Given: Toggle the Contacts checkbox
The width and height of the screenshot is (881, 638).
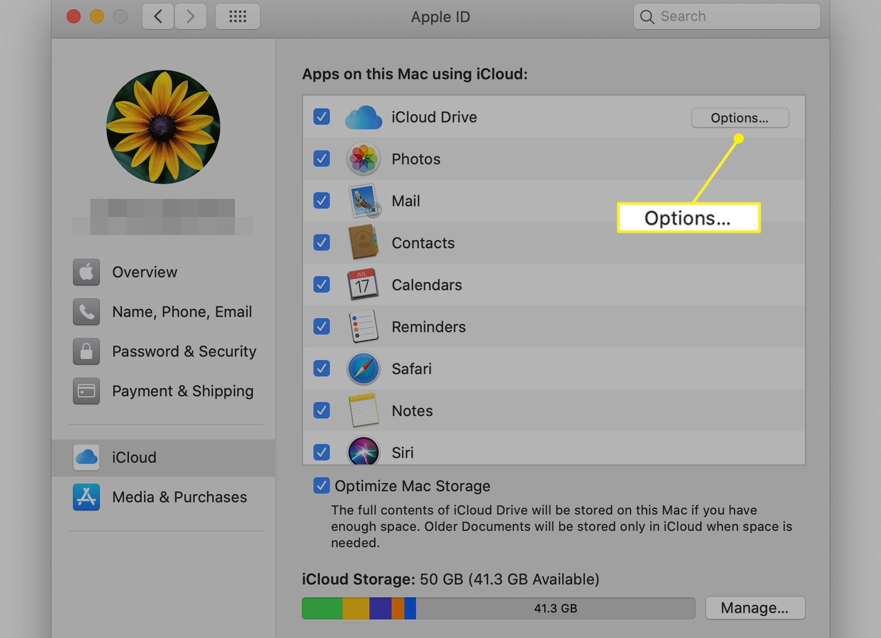Looking at the screenshot, I should pos(321,242).
